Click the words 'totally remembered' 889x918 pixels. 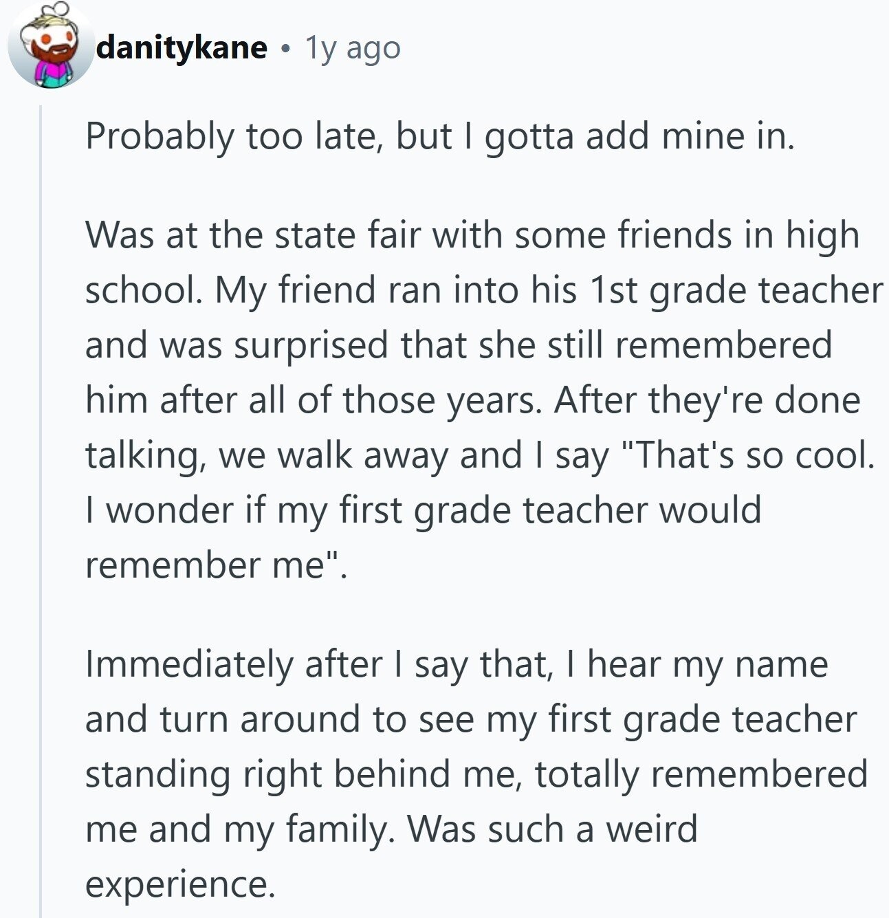pyautogui.click(x=701, y=774)
